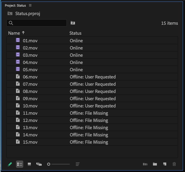
Task: Click the offline file icon for 09.mov
Action: pos(18,98)
